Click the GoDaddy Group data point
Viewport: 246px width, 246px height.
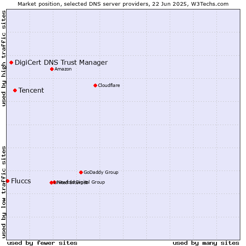pos(81,173)
